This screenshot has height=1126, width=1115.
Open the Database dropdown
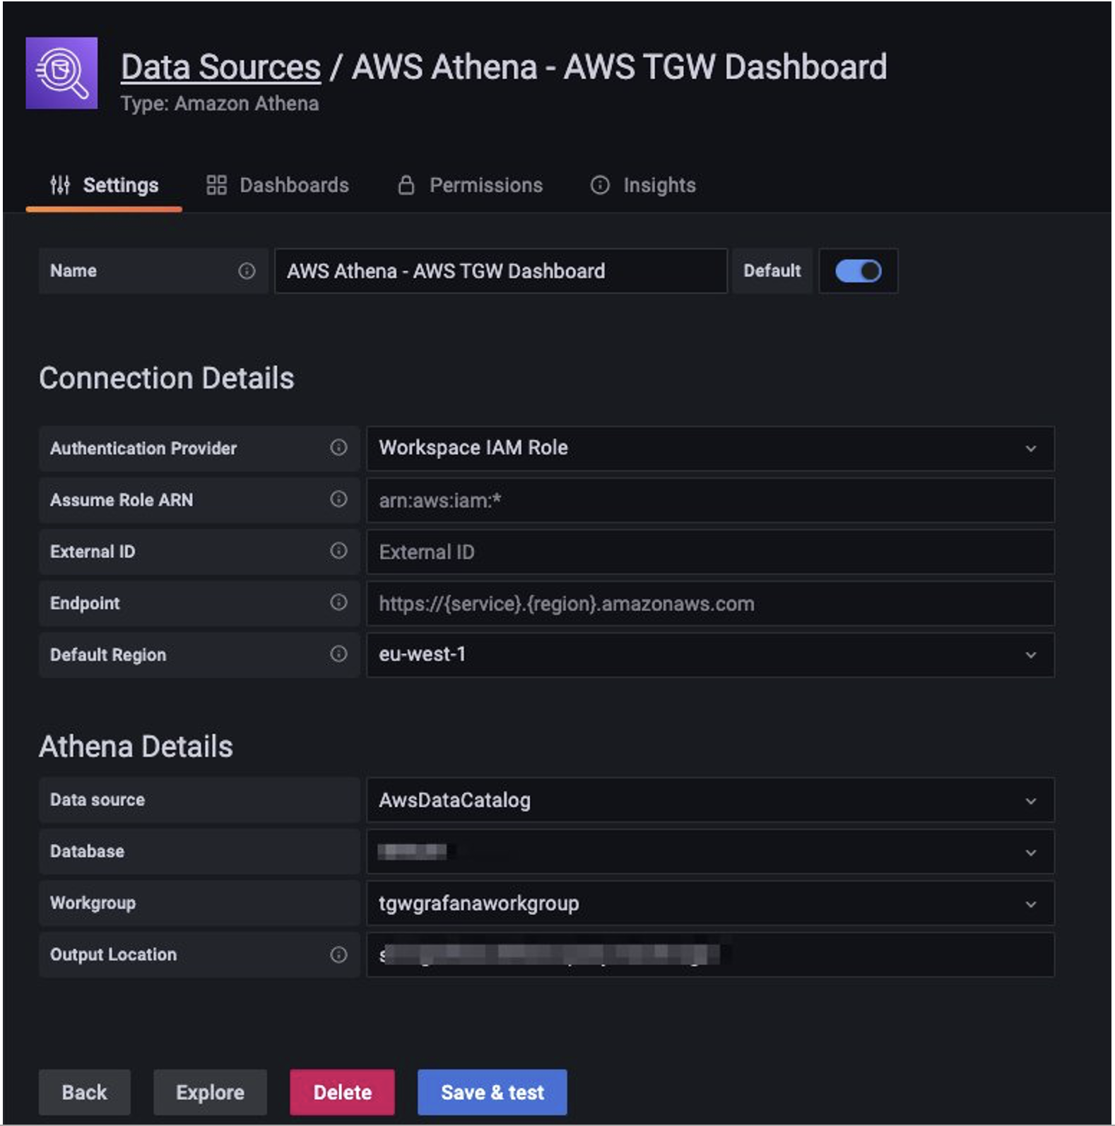point(710,851)
